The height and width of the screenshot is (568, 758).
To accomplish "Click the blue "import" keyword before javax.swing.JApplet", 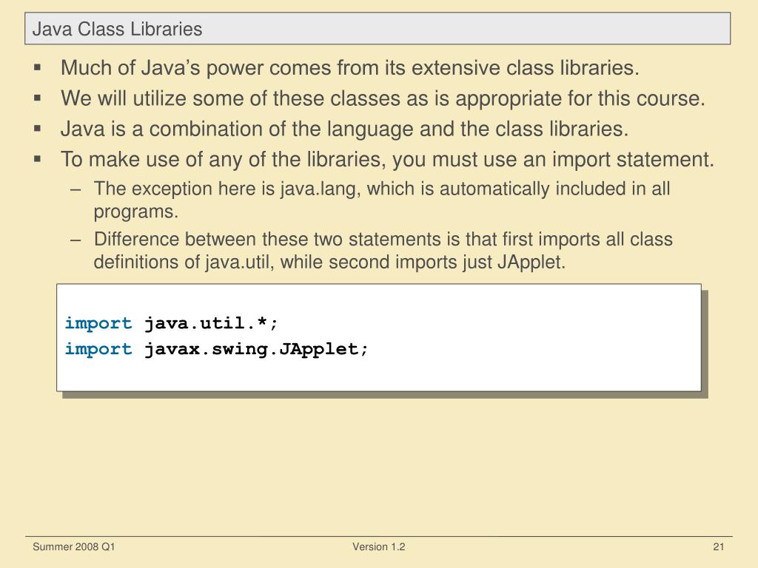I will pos(98,349).
